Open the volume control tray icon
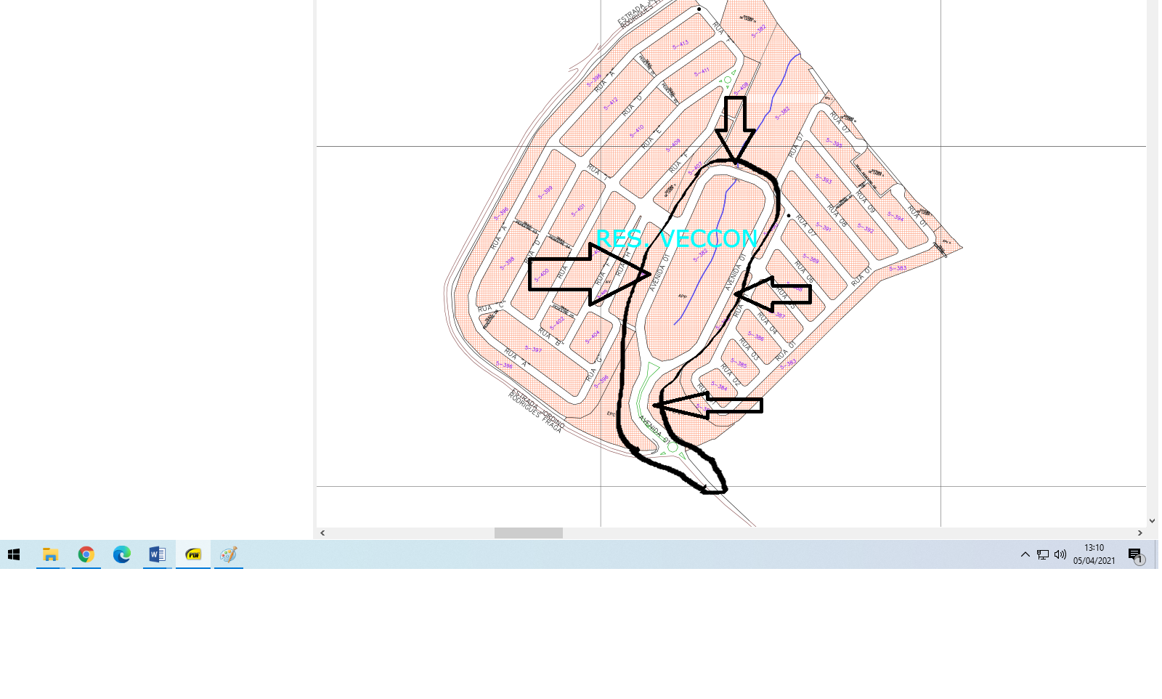This screenshot has height=699, width=1162. point(1060,554)
